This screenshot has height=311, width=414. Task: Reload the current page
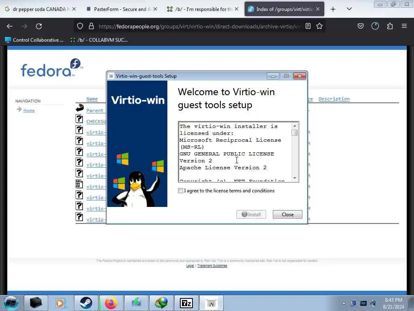click(39, 26)
